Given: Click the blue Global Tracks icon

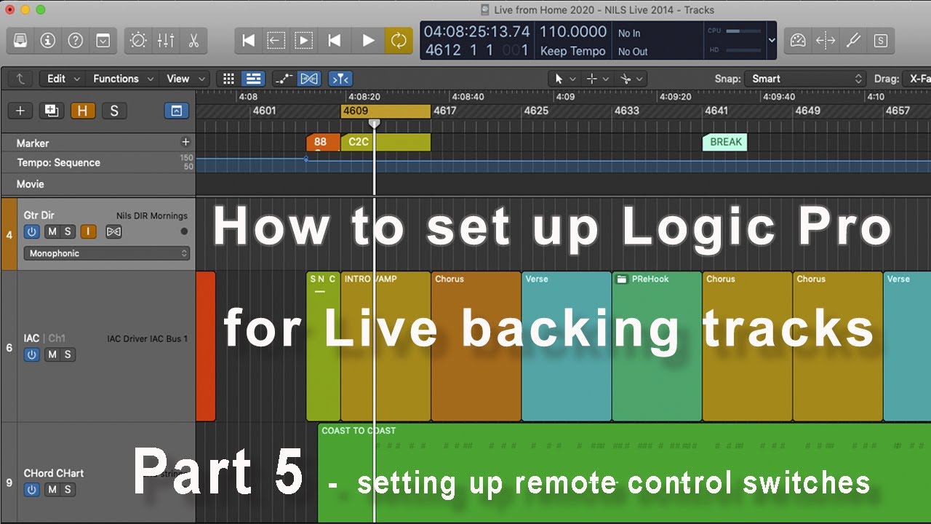Looking at the screenshot, I should (x=176, y=111).
